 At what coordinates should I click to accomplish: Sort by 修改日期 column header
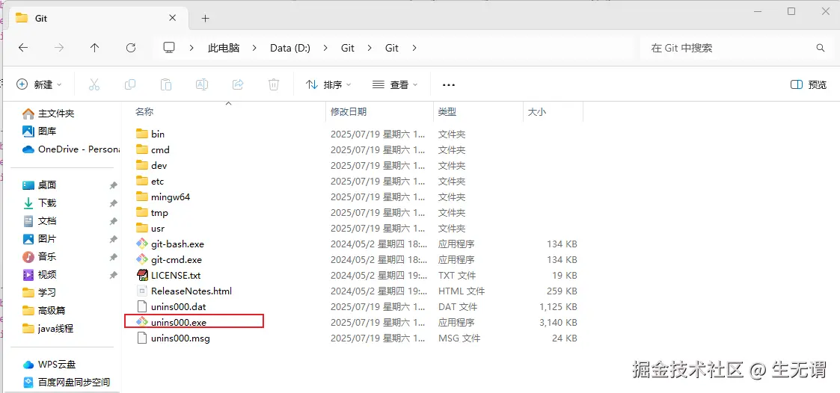(349, 112)
